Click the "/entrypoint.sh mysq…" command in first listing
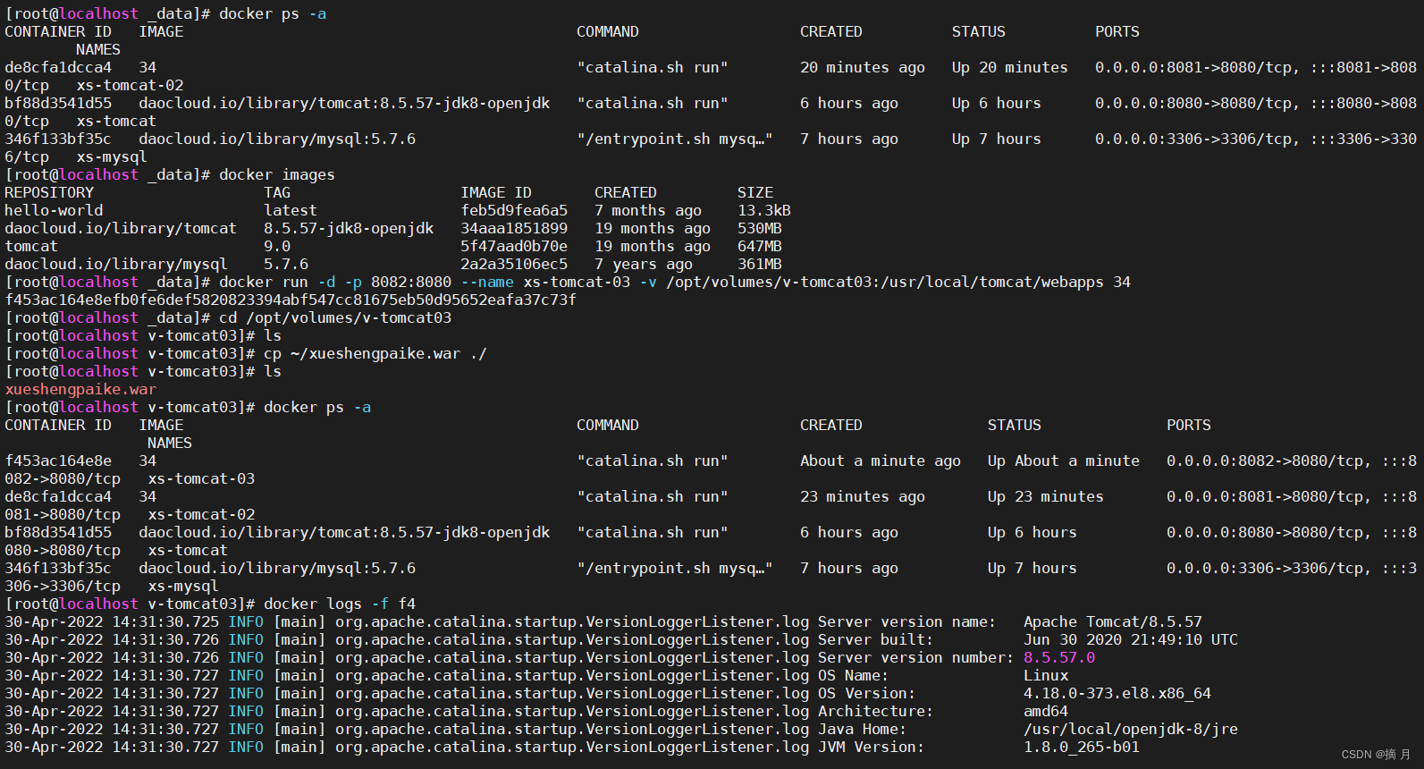Viewport: 1424px width, 769px height. [x=675, y=139]
